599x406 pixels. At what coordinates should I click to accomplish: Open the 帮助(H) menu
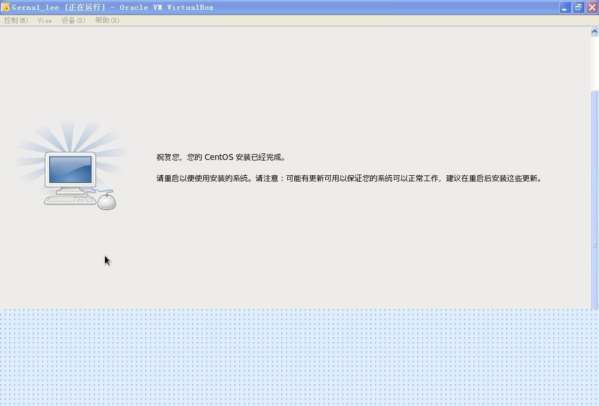tap(107, 21)
